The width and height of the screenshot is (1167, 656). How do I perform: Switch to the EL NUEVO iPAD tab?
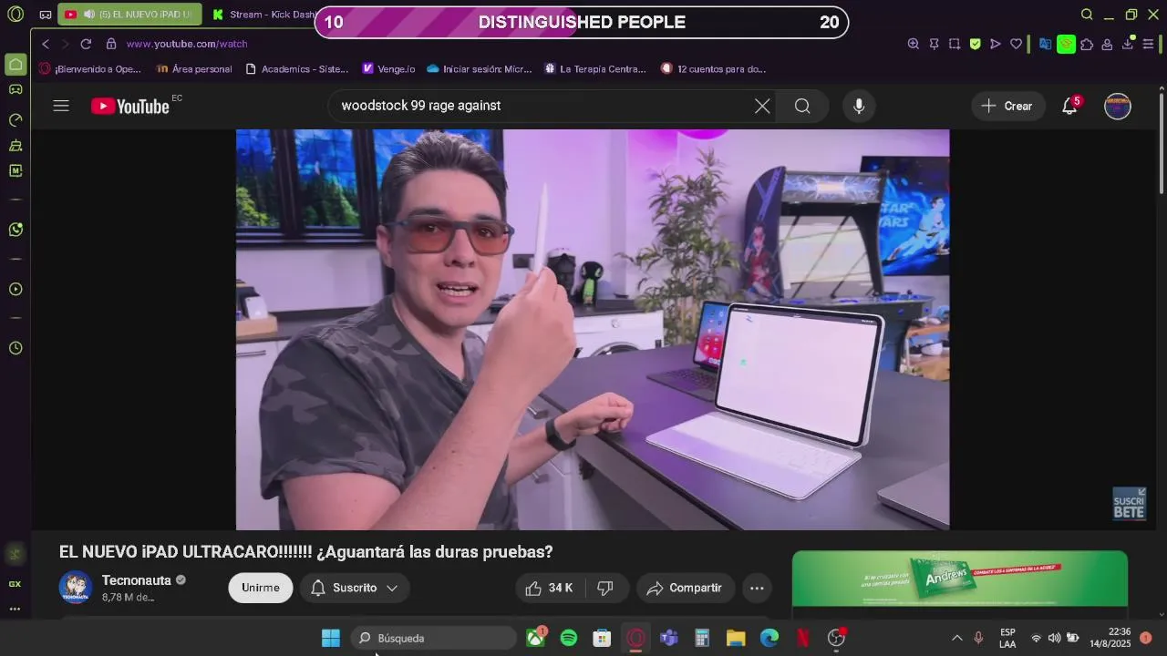(x=130, y=15)
